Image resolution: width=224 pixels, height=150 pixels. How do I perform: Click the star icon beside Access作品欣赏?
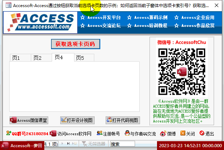pyautogui.click(x=177, y=26)
